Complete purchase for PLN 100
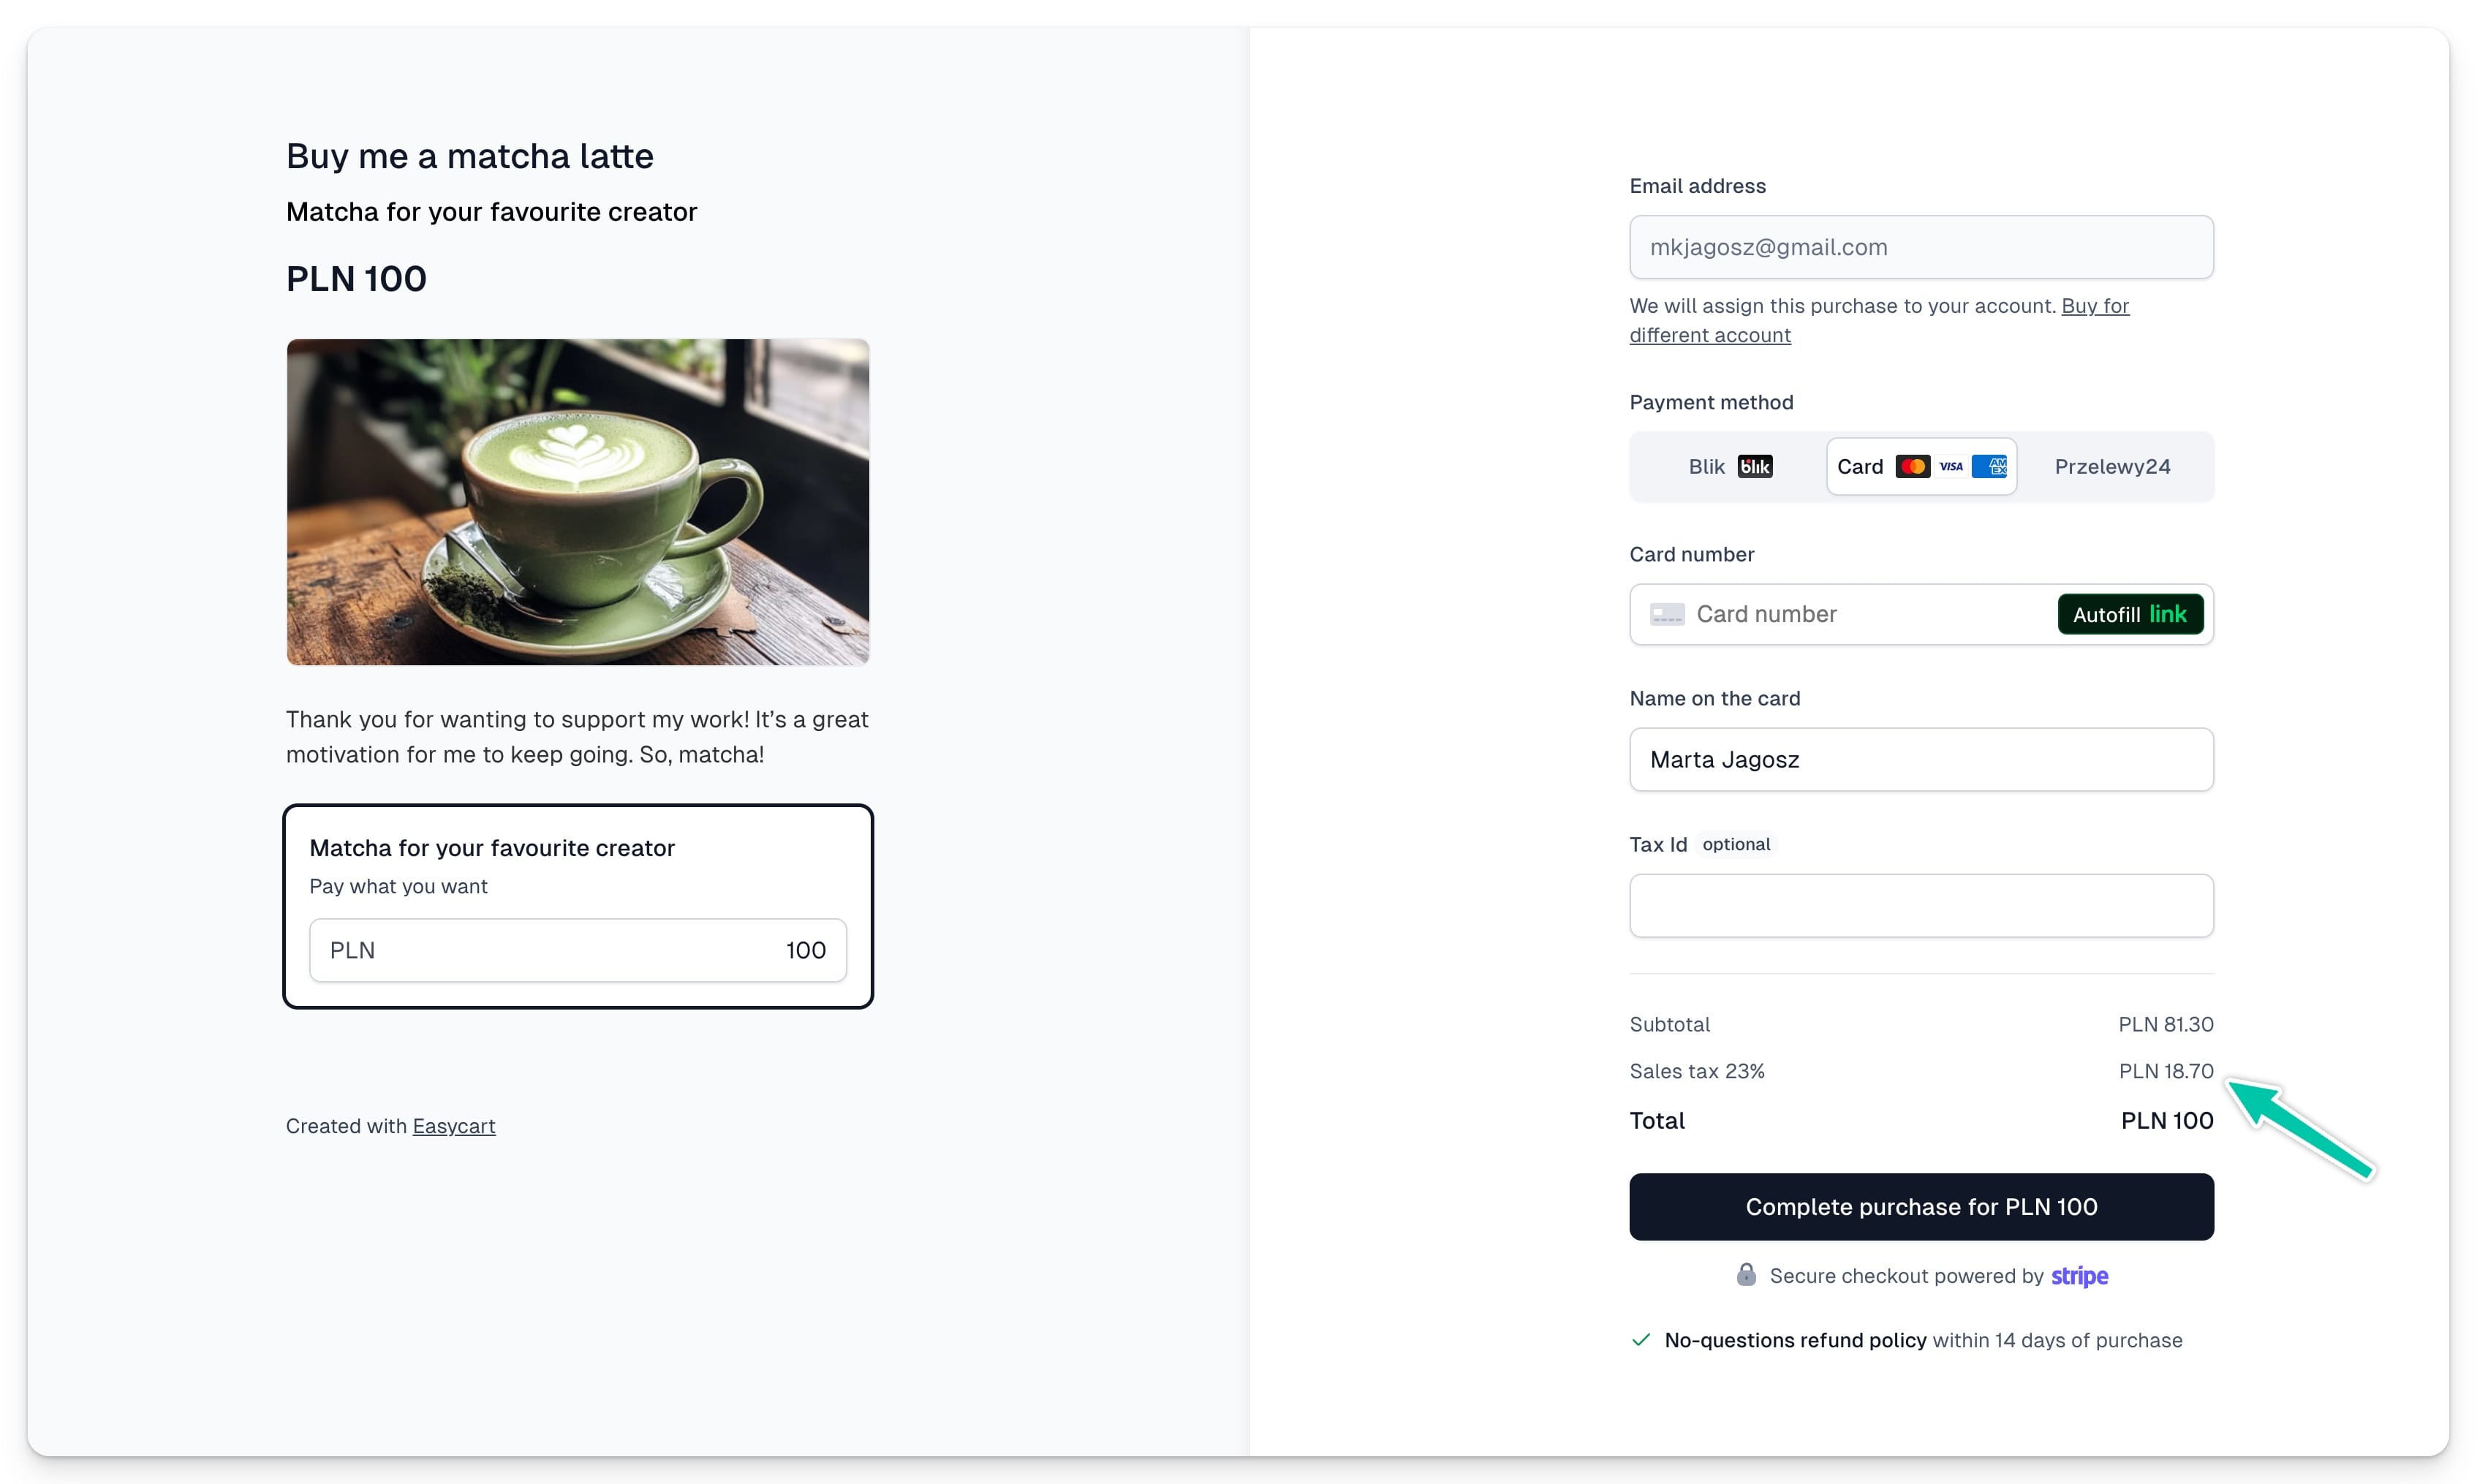Image resolution: width=2477 pixels, height=1484 pixels. pyautogui.click(x=1921, y=1207)
